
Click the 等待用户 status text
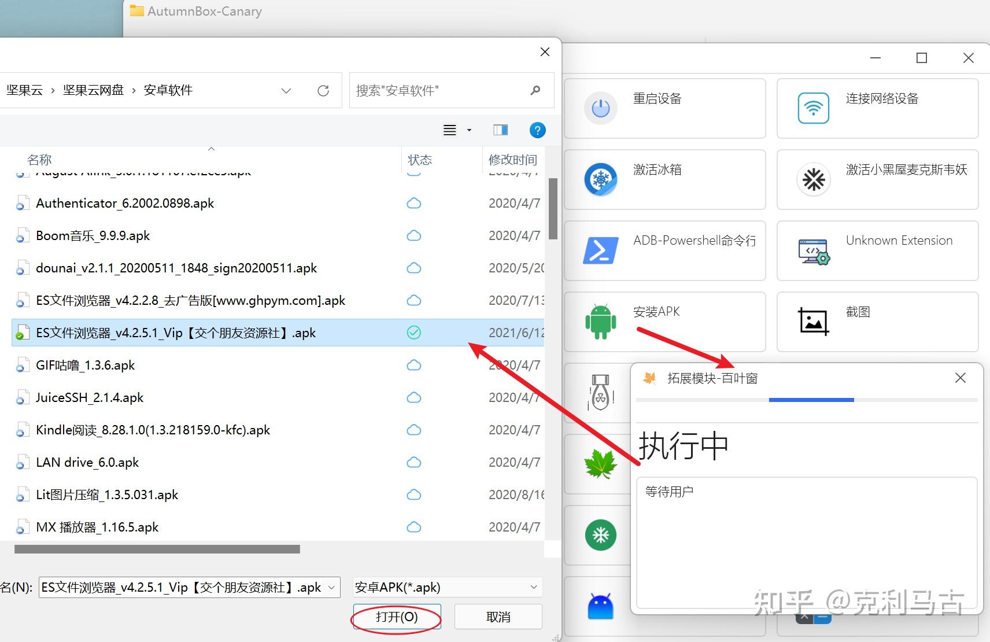[669, 492]
